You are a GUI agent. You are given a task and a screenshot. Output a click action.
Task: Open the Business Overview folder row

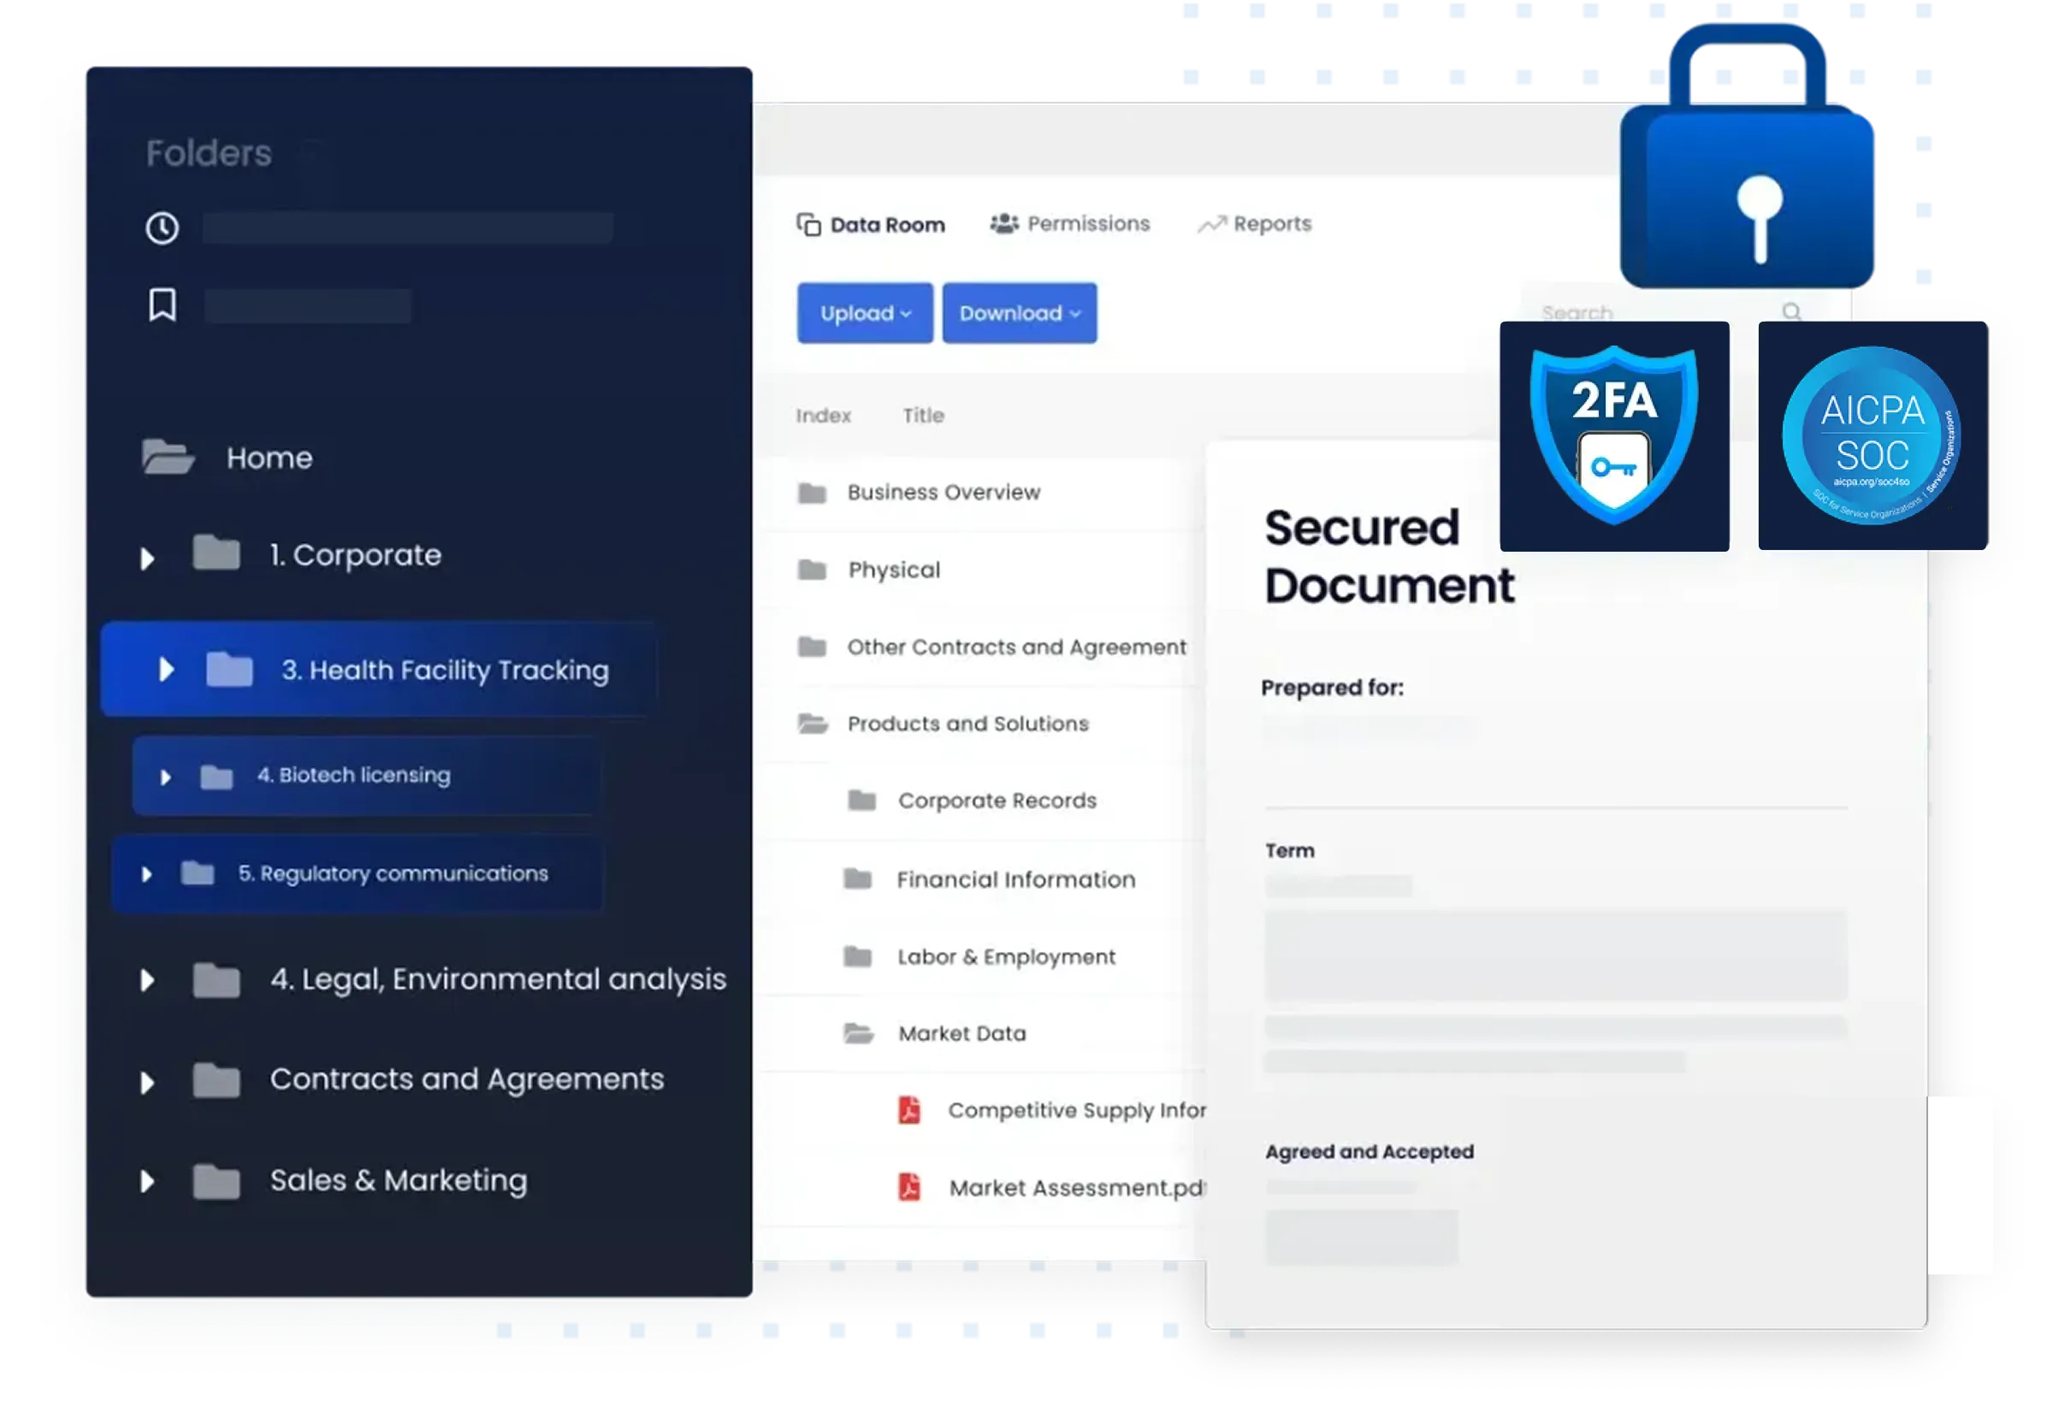pyautogui.click(x=943, y=493)
